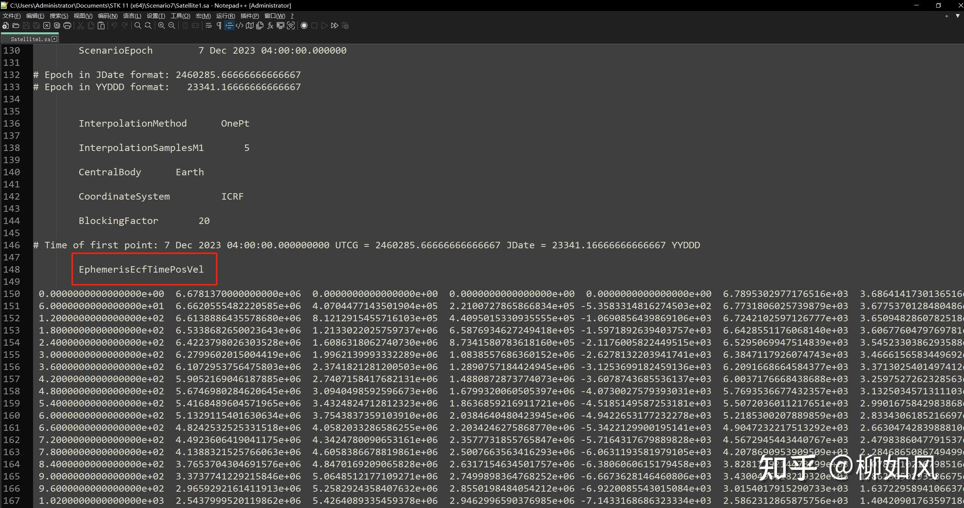Open the 插件(P) menu
Viewport: 964px width, 508px height.
coord(249,16)
